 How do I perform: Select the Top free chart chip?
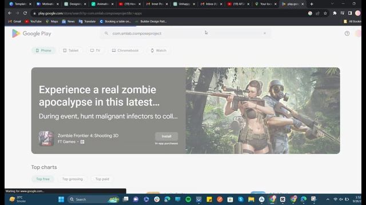click(x=43, y=179)
